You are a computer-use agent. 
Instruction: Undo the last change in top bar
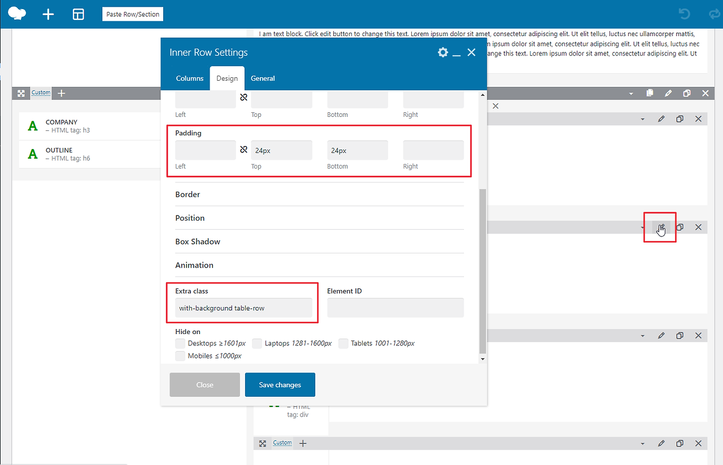(685, 14)
